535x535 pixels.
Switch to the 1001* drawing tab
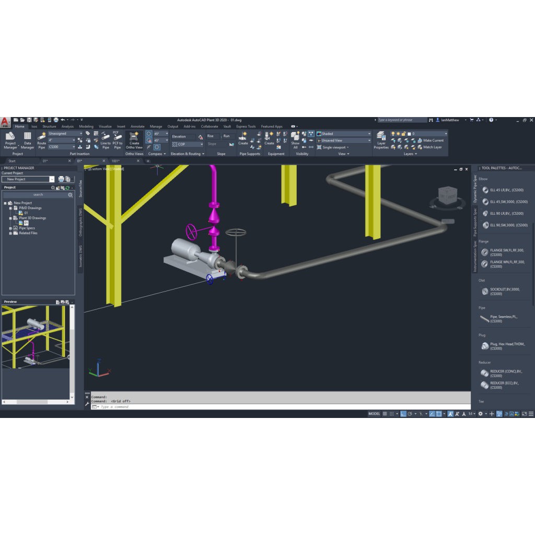115,161
